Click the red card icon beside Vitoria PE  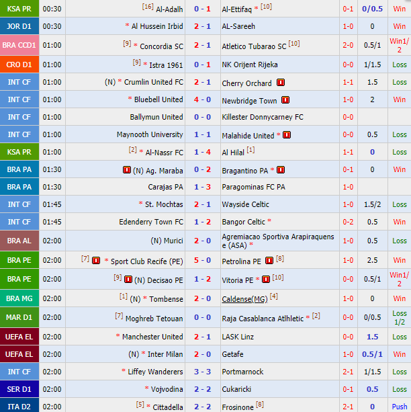tap(266, 280)
